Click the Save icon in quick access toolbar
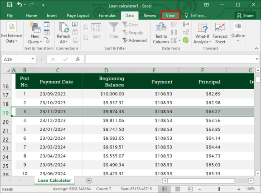 tap(9, 5)
